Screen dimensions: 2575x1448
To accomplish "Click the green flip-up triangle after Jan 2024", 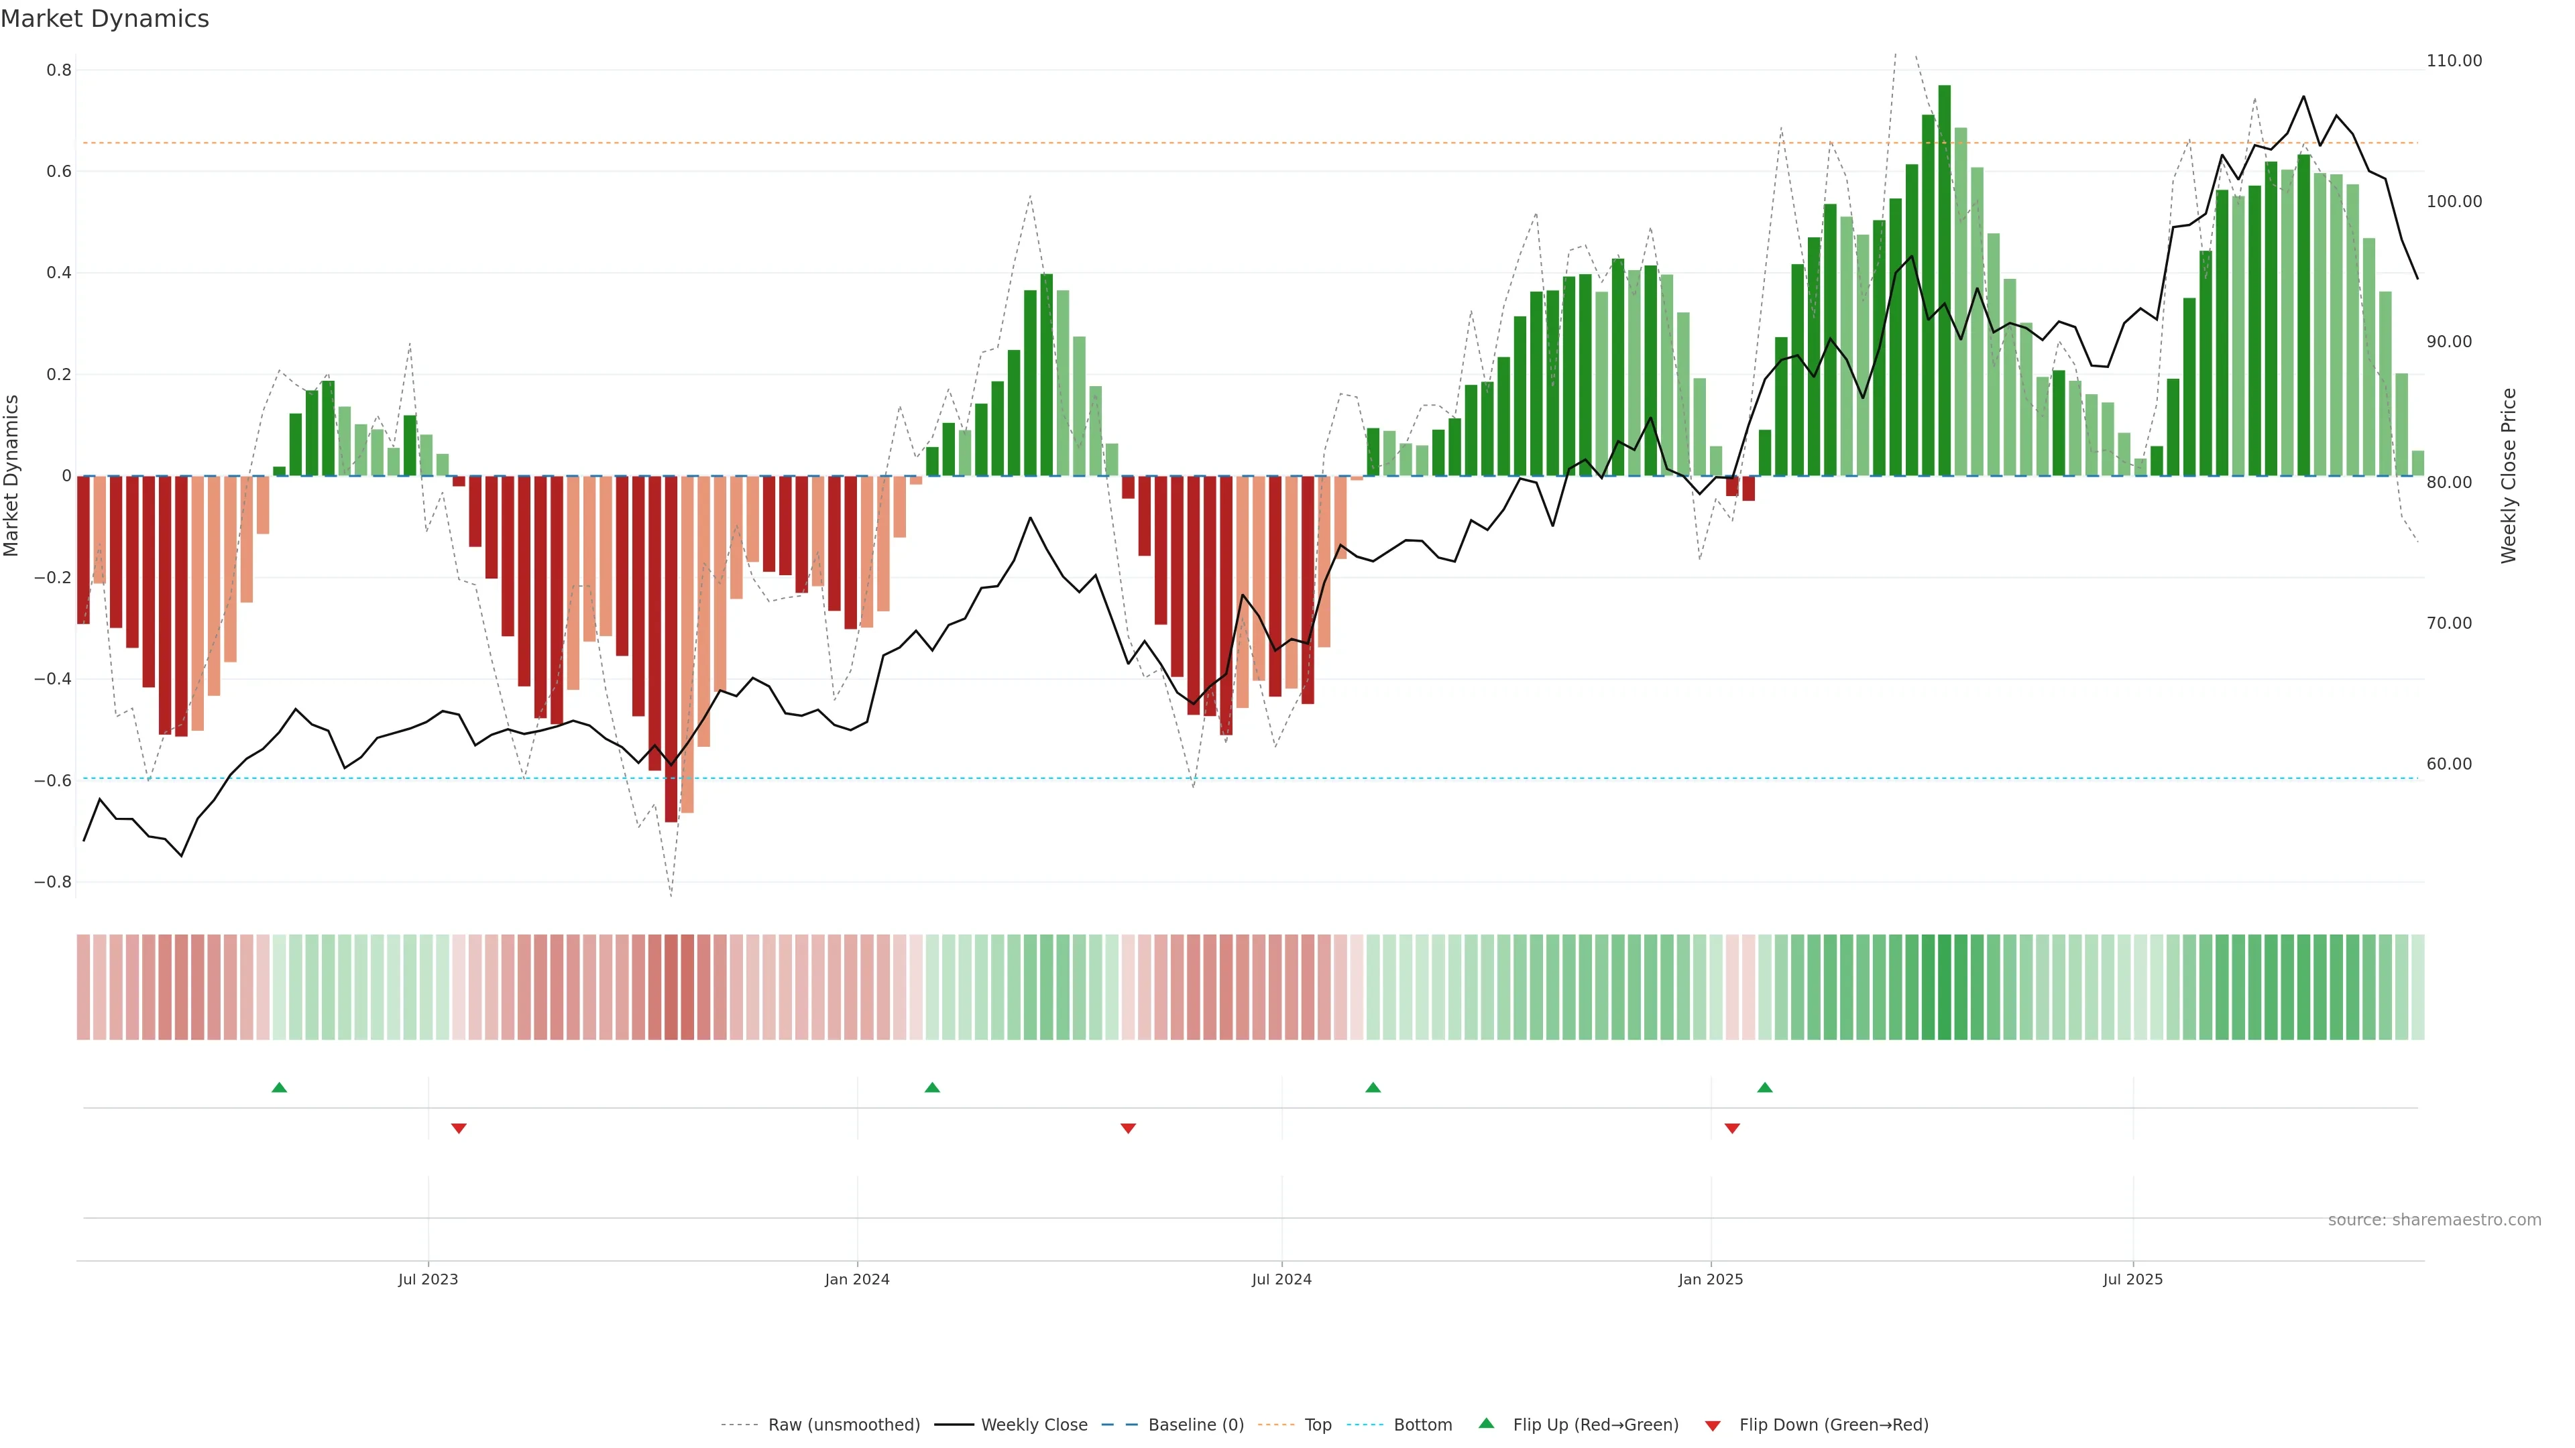I will 931,1087.
